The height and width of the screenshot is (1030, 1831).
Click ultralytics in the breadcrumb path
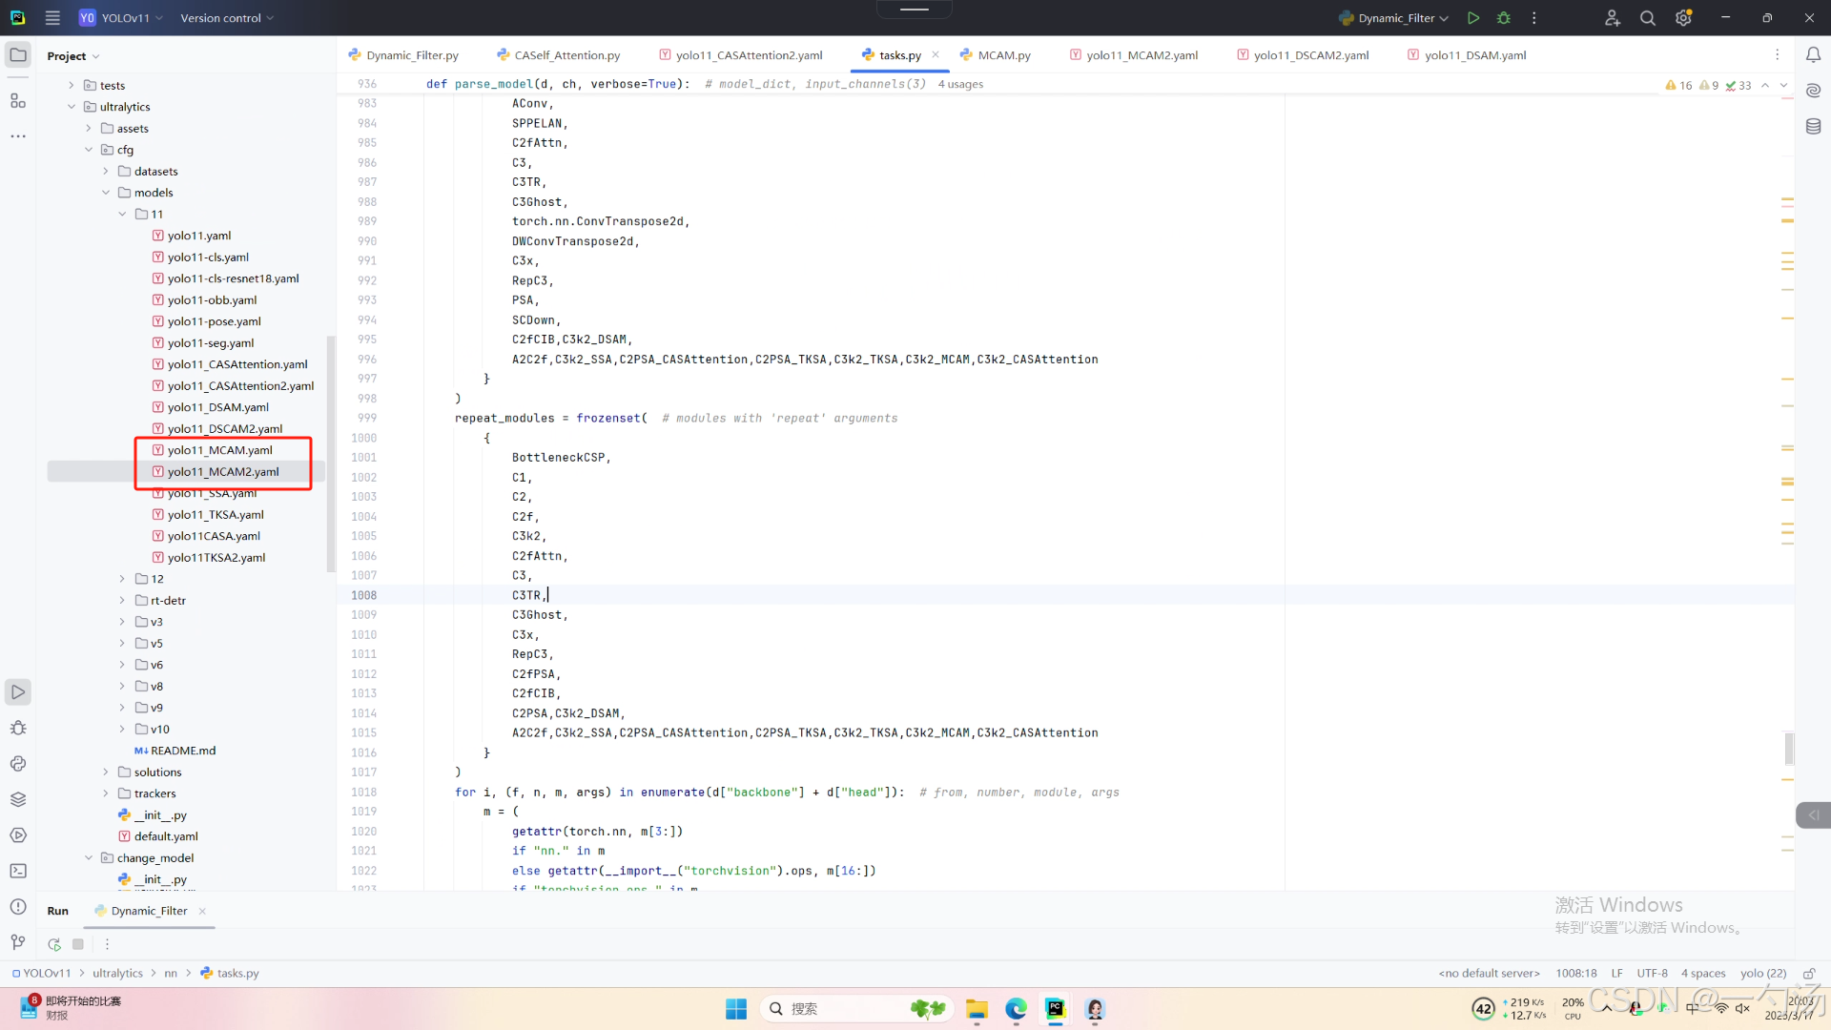coord(117,974)
